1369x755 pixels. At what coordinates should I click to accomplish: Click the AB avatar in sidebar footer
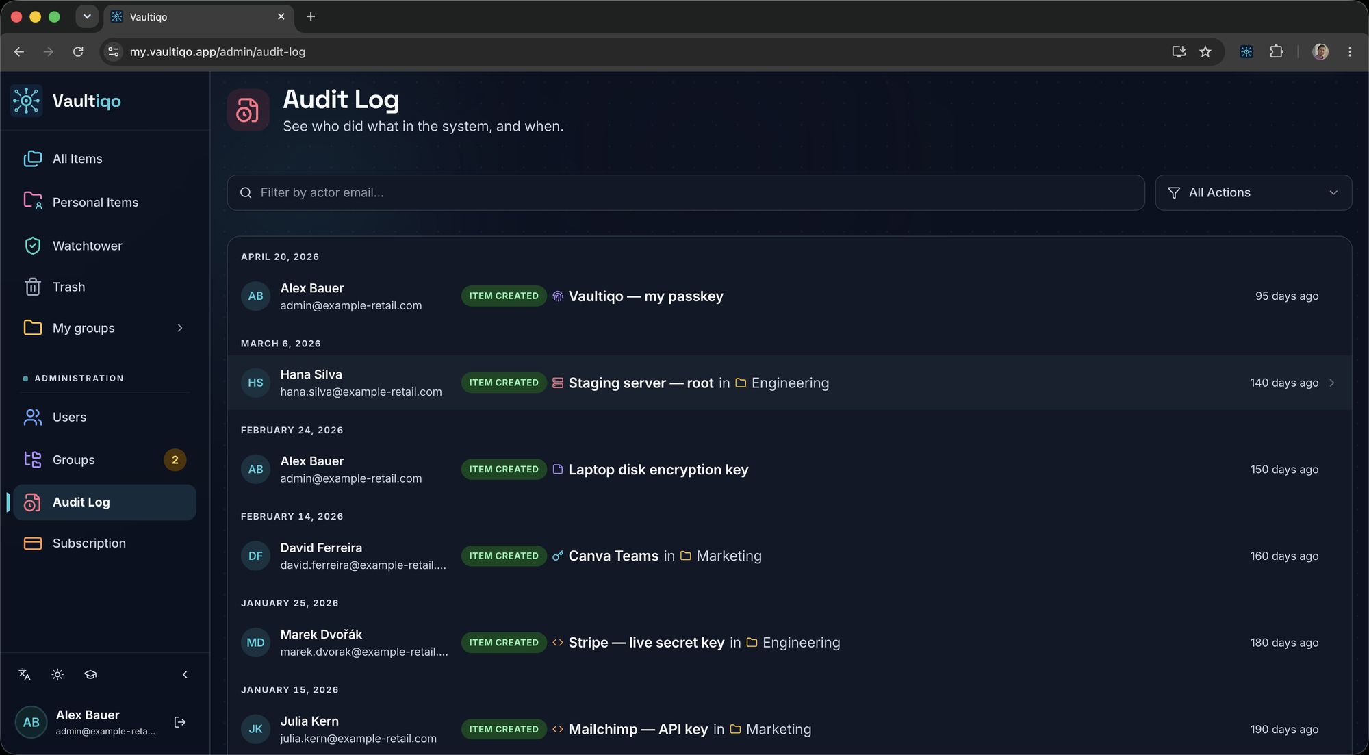tap(31, 722)
